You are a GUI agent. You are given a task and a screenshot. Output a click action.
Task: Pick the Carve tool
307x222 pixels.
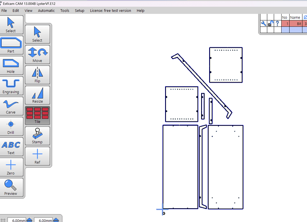11,106
